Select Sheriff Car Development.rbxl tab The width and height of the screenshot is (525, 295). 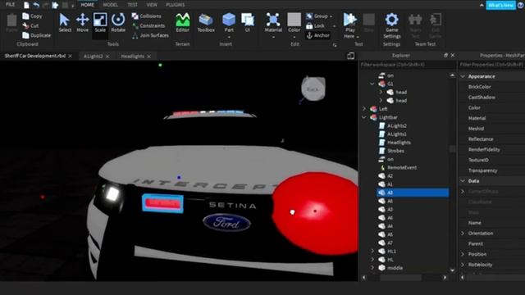click(34, 56)
